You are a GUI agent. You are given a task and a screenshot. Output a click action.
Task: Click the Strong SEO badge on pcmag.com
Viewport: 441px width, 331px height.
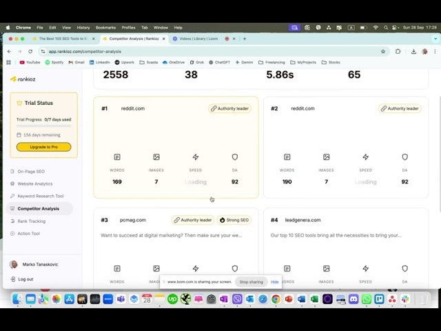pos(234,220)
